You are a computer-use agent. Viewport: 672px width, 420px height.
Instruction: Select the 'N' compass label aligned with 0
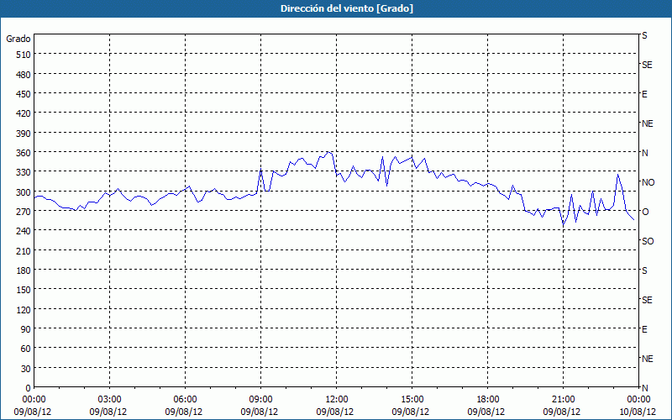point(644,388)
